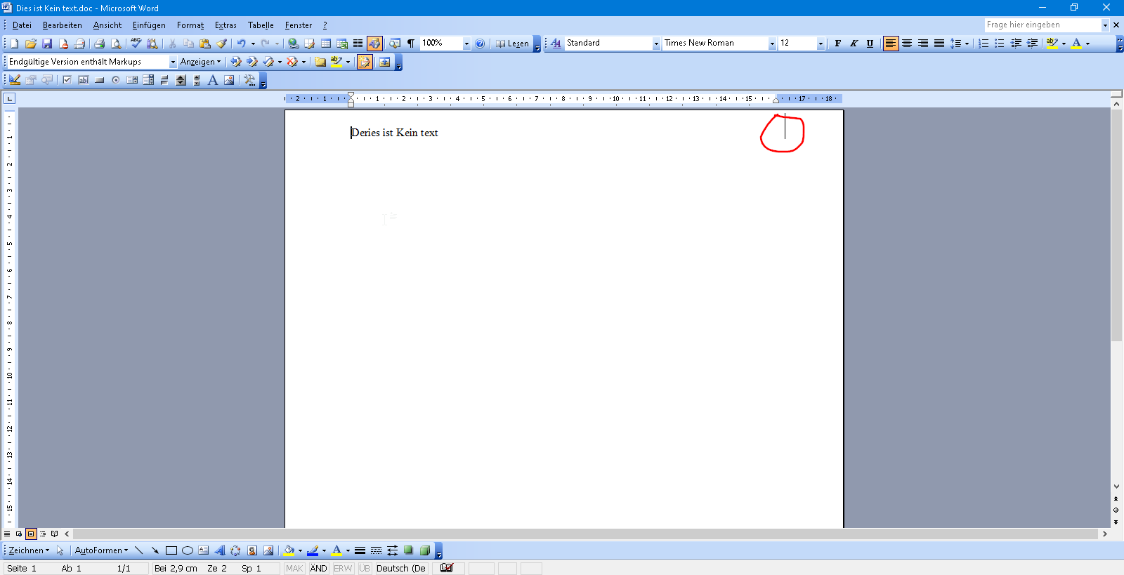The height and width of the screenshot is (575, 1124).
Task: Click the text highlight color button
Action: [x=1052, y=44]
